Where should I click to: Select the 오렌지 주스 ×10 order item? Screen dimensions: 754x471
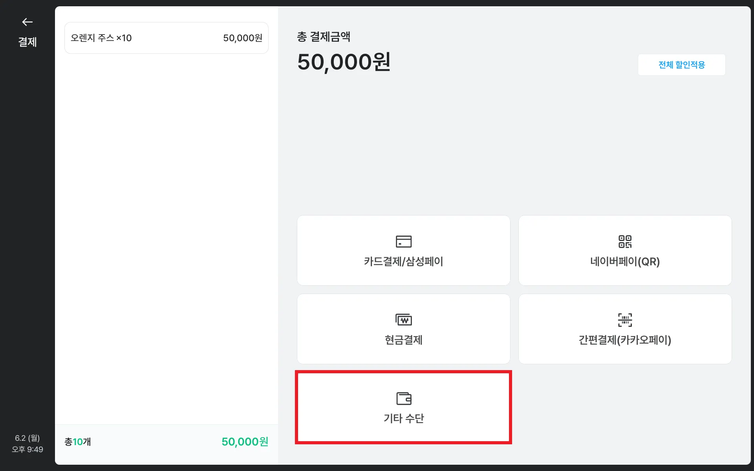tap(101, 38)
